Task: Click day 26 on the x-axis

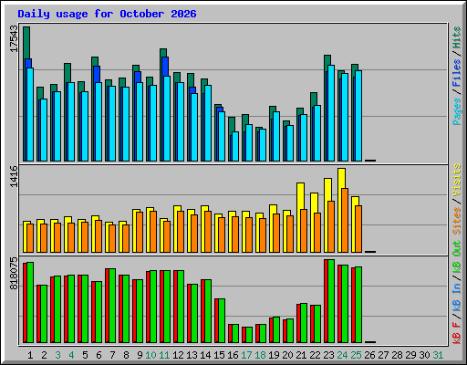Action: 369,355
